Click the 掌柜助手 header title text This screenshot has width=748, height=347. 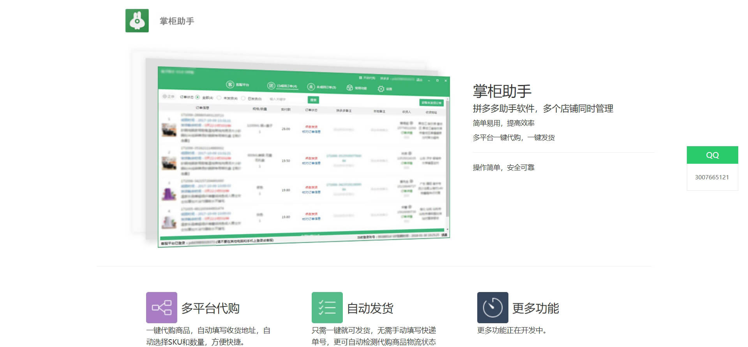[176, 21]
